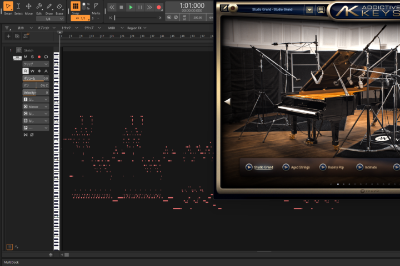Mute the Sketch track
Screen dimensions: 400x266
(26, 57)
